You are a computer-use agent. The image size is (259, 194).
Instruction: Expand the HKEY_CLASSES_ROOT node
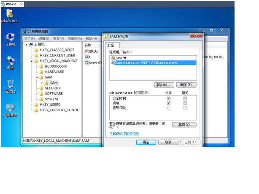(31, 50)
